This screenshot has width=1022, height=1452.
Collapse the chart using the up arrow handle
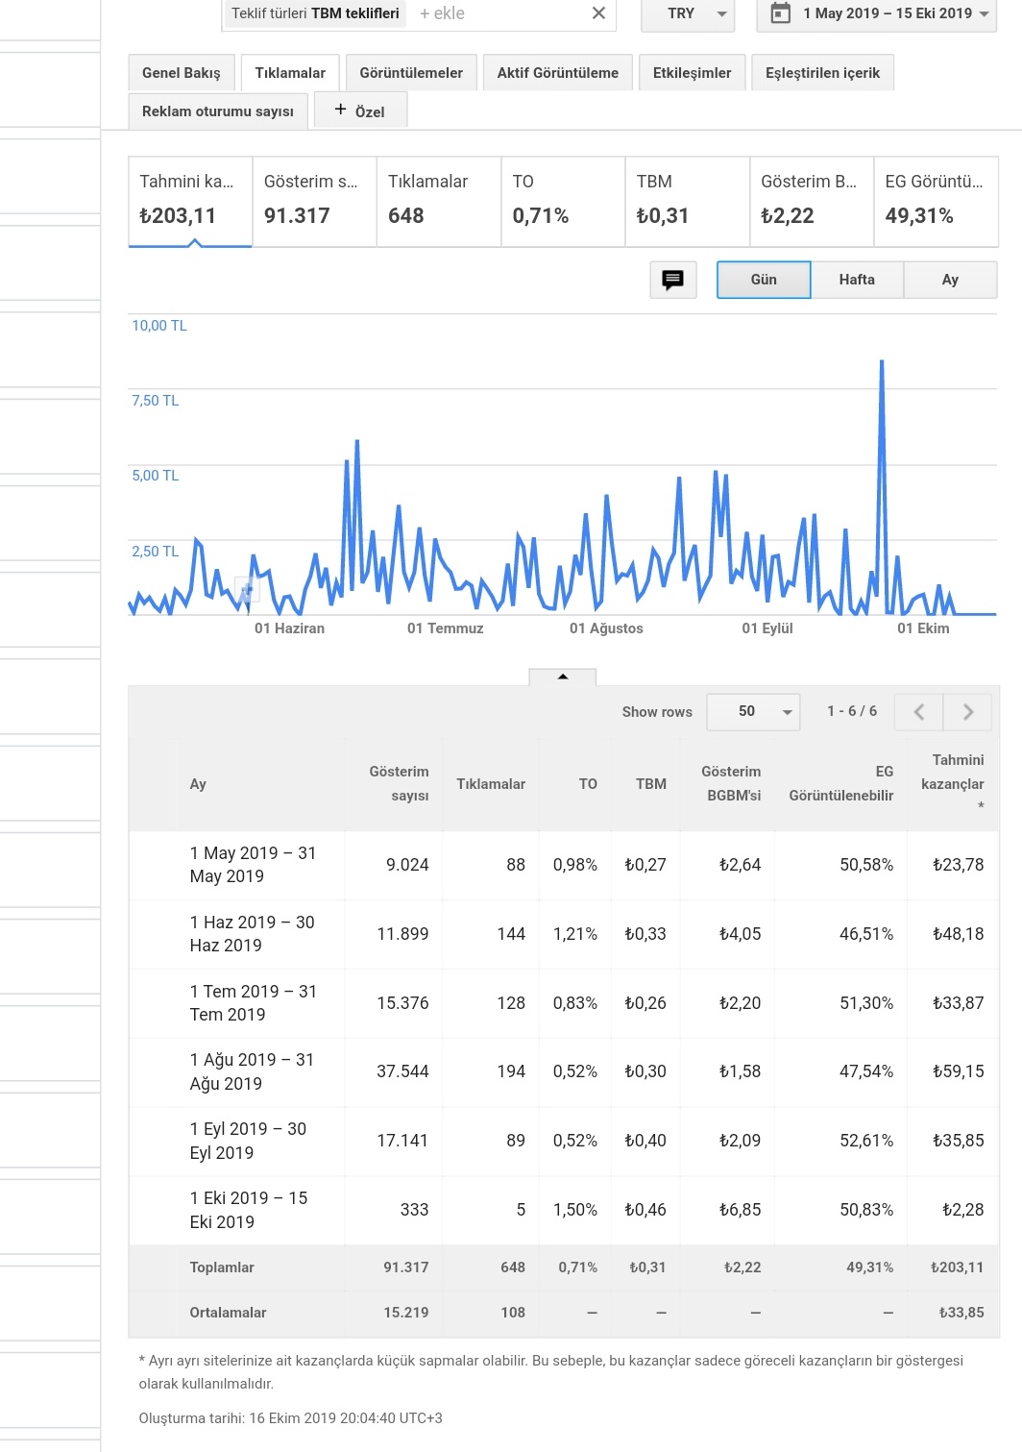pyautogui.click(x=563, y=677)
